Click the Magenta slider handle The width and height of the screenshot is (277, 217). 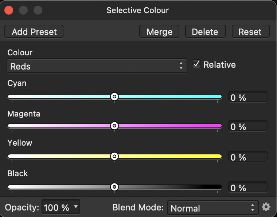pyautogui.click(x=114, y=126)
